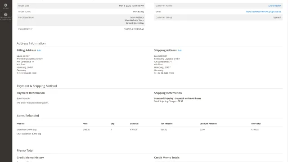Select the Placed from IP value
Viewport: 288px width, 162px height.
[134, 29]
